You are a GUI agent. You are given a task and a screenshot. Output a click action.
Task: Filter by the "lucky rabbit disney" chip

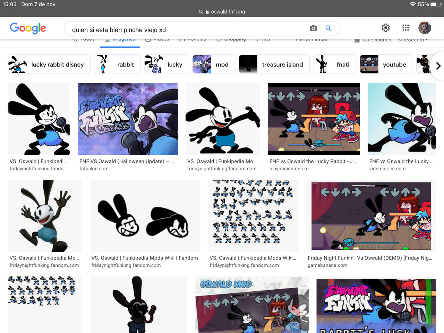click(49, 64)
